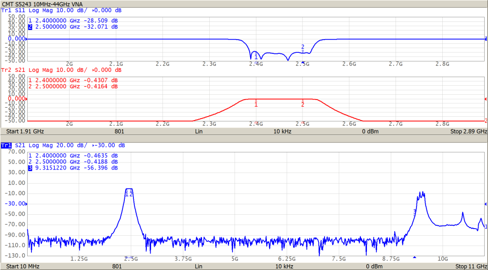Screen dimensions: 488x270
Task: Click marker 3 triangle on lower frequency axis
Action: (x=415, y=258)
